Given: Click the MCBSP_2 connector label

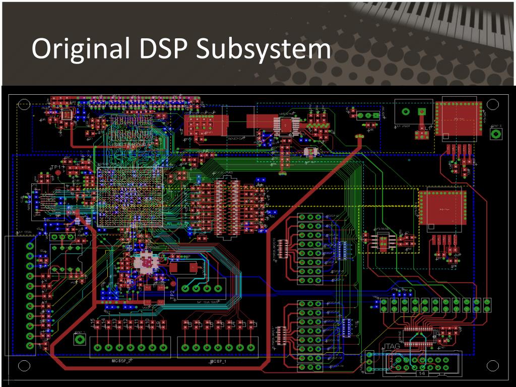Looking at the screenshot, I should click(x=122, y=361).
